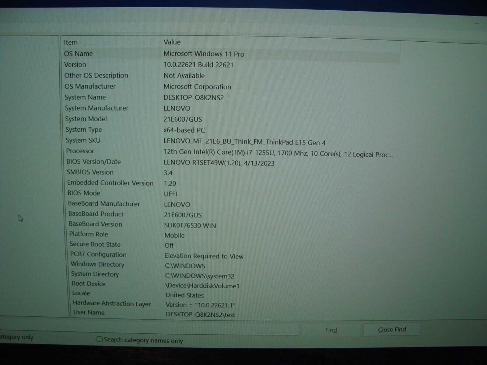Select the System Type row
This screenshot has width=487, height=365.
coord(231,130)
